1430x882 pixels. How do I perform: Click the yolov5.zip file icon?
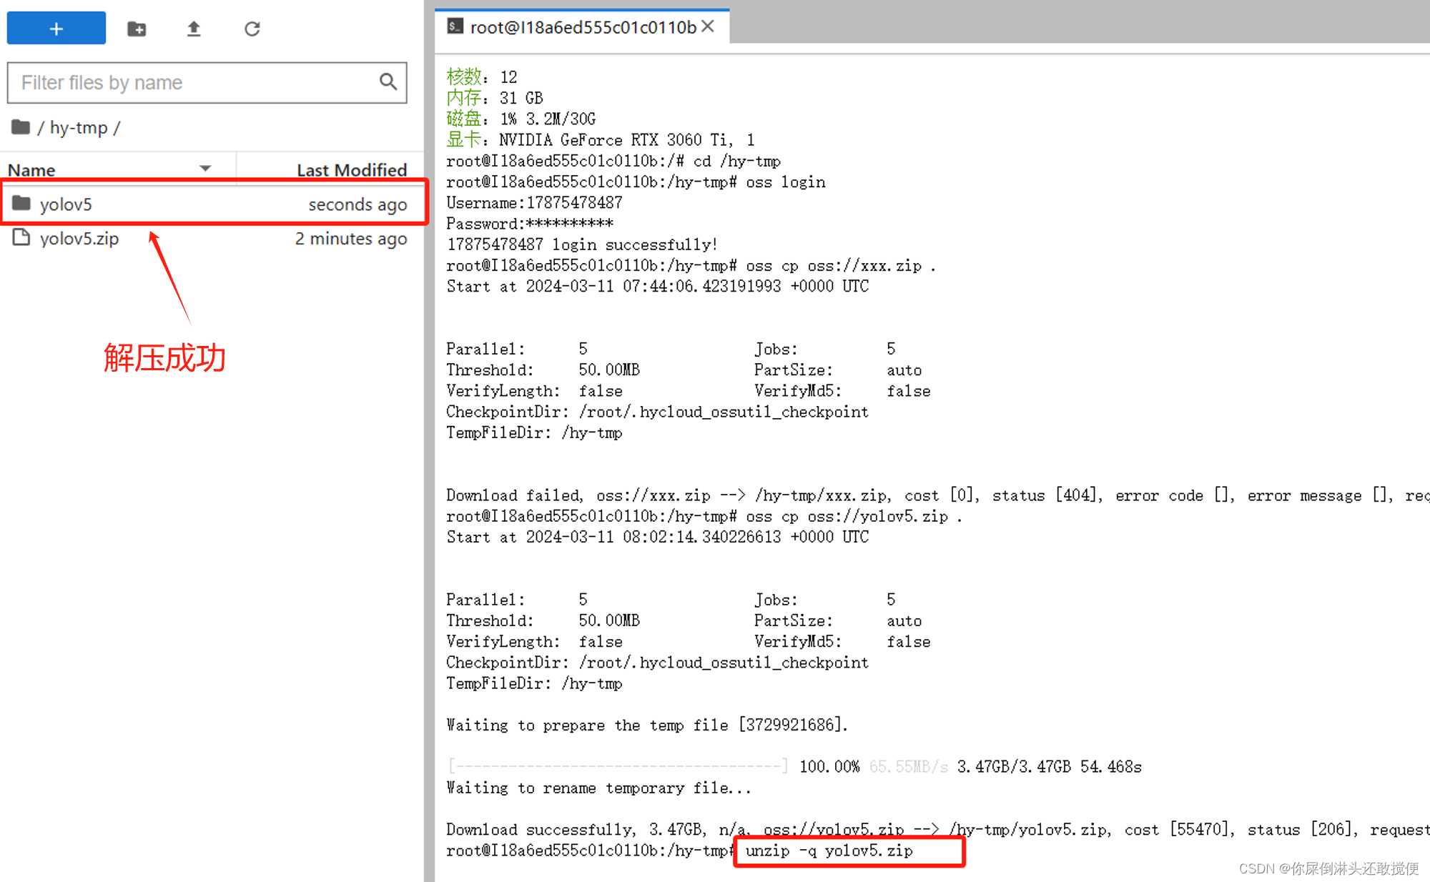click(x=21, y=238)
